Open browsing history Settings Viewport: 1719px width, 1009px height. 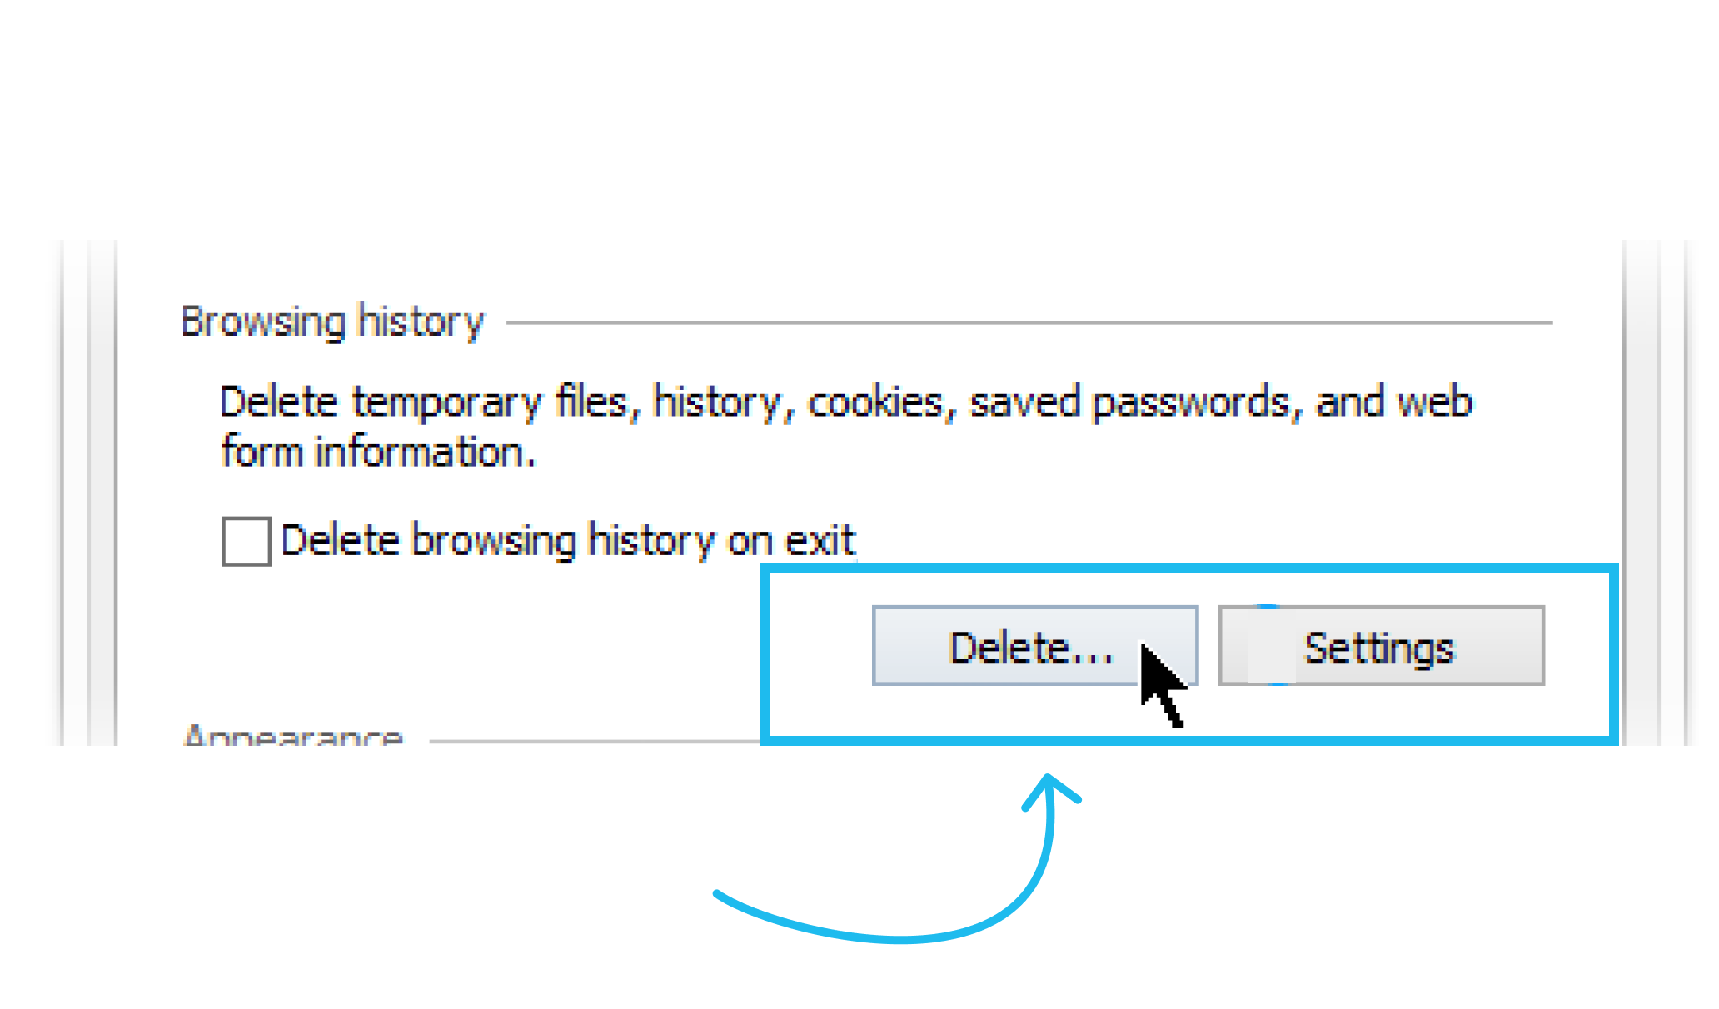1381,646
